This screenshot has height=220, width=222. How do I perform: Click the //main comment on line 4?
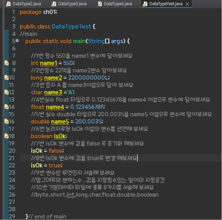pyautogui.click(x=29, y=34)
